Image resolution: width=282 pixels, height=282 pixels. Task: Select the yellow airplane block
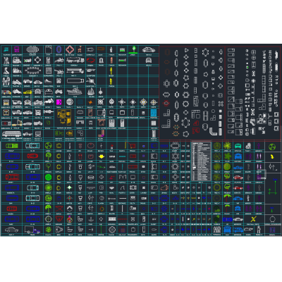coord(253,219)
